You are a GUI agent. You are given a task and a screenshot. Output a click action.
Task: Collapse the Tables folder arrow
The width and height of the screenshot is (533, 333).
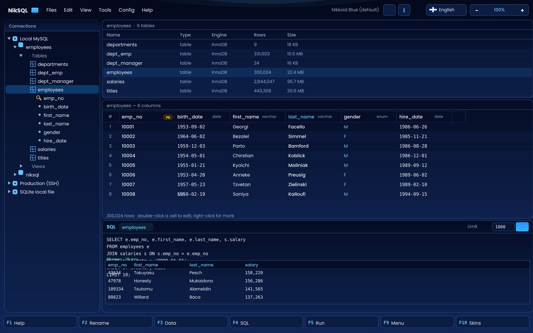click(21, 56)
